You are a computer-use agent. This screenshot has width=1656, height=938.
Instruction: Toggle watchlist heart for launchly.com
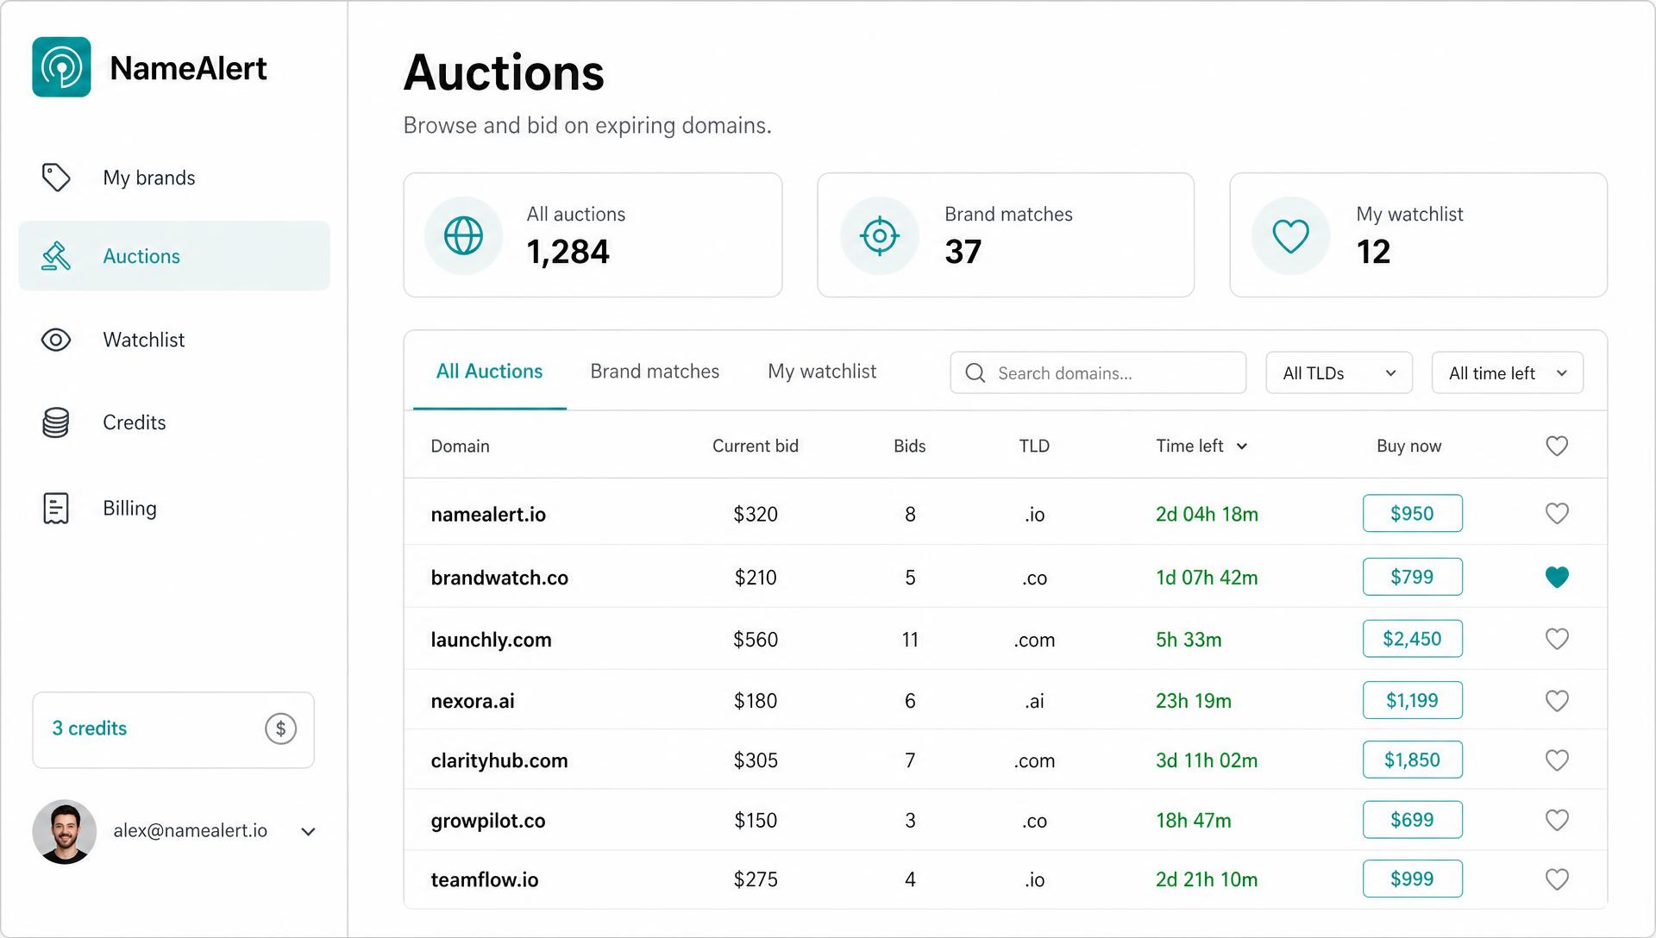(1557, 639)
